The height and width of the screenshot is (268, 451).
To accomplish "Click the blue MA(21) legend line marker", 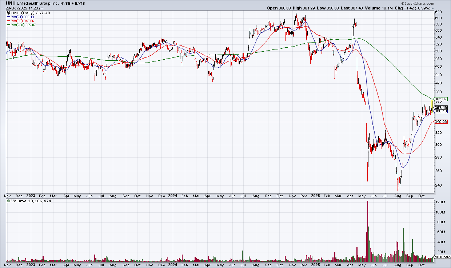I will click(8, 17).
